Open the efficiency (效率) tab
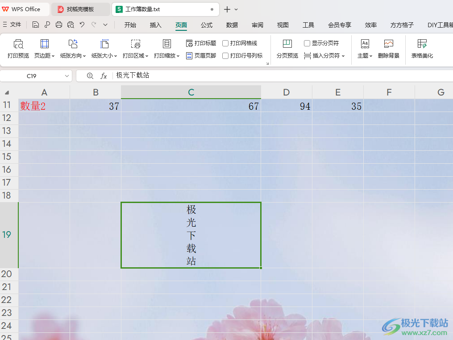Viewport: 453px width, 340px height. point(371,25)
